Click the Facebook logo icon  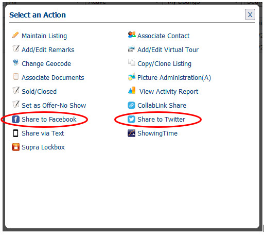coord(15,119)
